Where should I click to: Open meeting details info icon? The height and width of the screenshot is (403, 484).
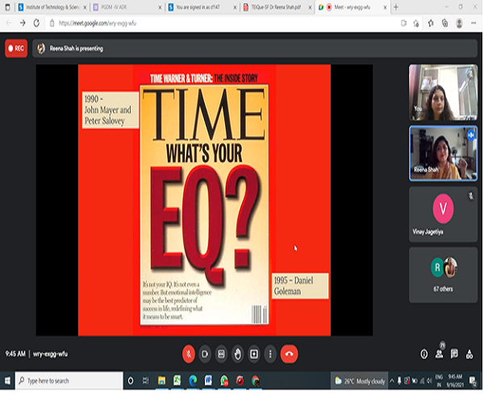(x=424, y=354)
